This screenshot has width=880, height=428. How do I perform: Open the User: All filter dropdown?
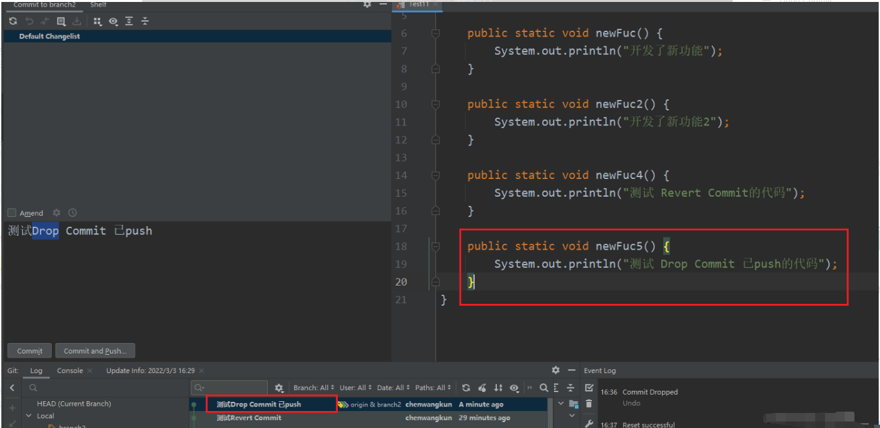(x=356, y=387)
